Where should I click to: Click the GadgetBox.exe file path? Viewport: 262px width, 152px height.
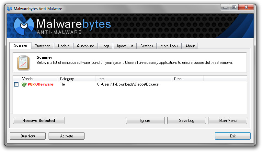pyautogui.click(x=128, y=84)
